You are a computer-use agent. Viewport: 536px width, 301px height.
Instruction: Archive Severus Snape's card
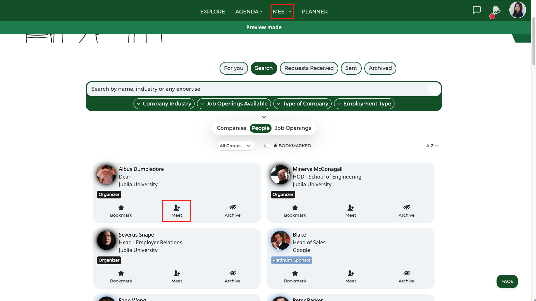(x=232, y=277)
